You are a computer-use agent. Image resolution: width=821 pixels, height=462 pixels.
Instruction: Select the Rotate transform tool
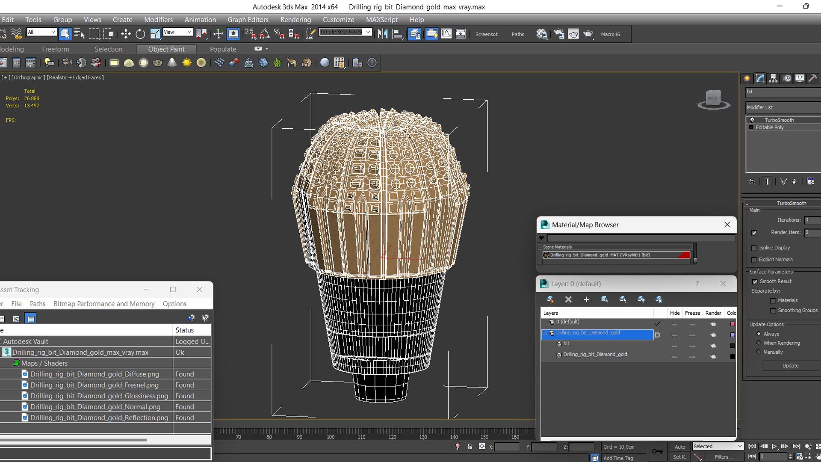[x=140, y=34]
